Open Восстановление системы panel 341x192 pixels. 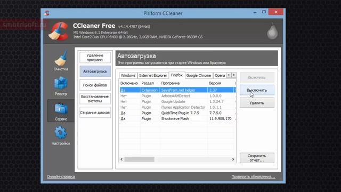95,99
